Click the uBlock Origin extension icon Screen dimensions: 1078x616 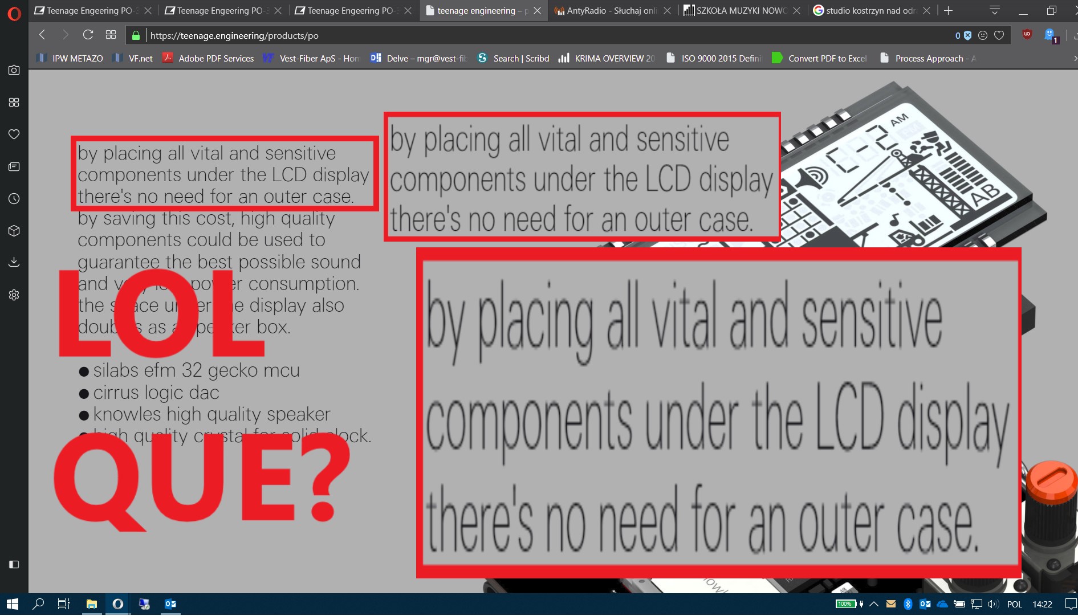1027,35
